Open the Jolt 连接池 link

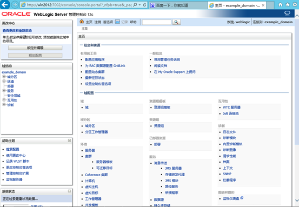point(231,113)
